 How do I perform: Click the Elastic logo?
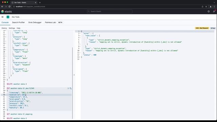click(x=6, y=12)
